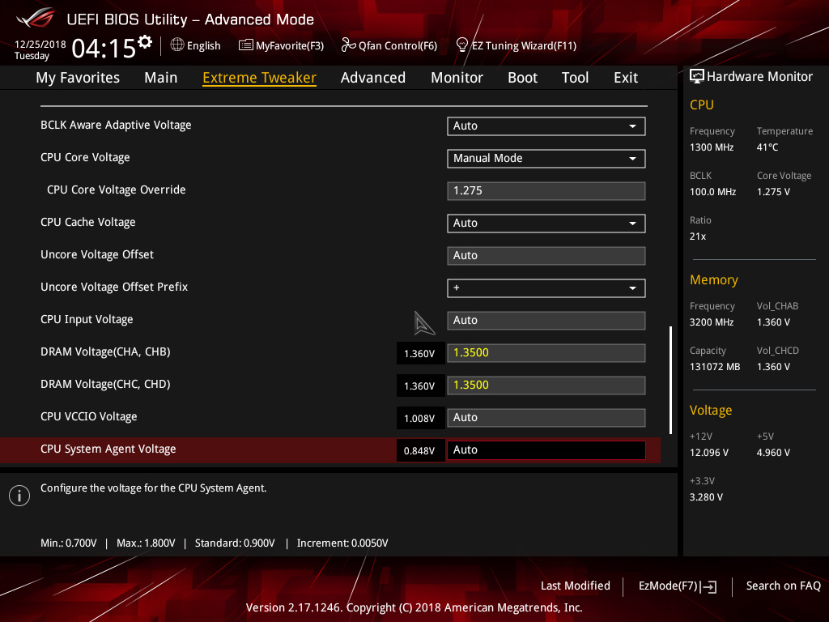This screenshot has height=622, width=829.
Task: Select DRAM Voltage(CHA, CHB) label
Action: click(x=105, y=352)
